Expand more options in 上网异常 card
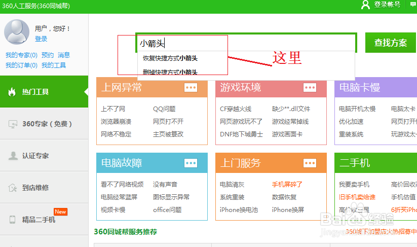Image resolution: width=417 pixels, height=247 pixels. pos(191,87)
